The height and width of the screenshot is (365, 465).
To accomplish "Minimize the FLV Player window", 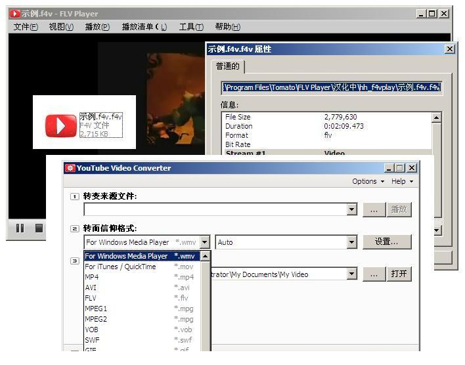I will click(421, 14).
